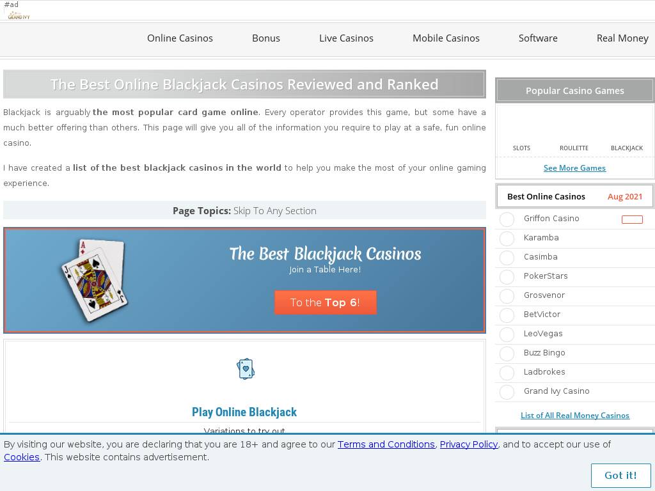Image resolution: width=655 pixels, height=491 pixels.
Task: Open the Online Casinos menu
Action: (180, 38)
